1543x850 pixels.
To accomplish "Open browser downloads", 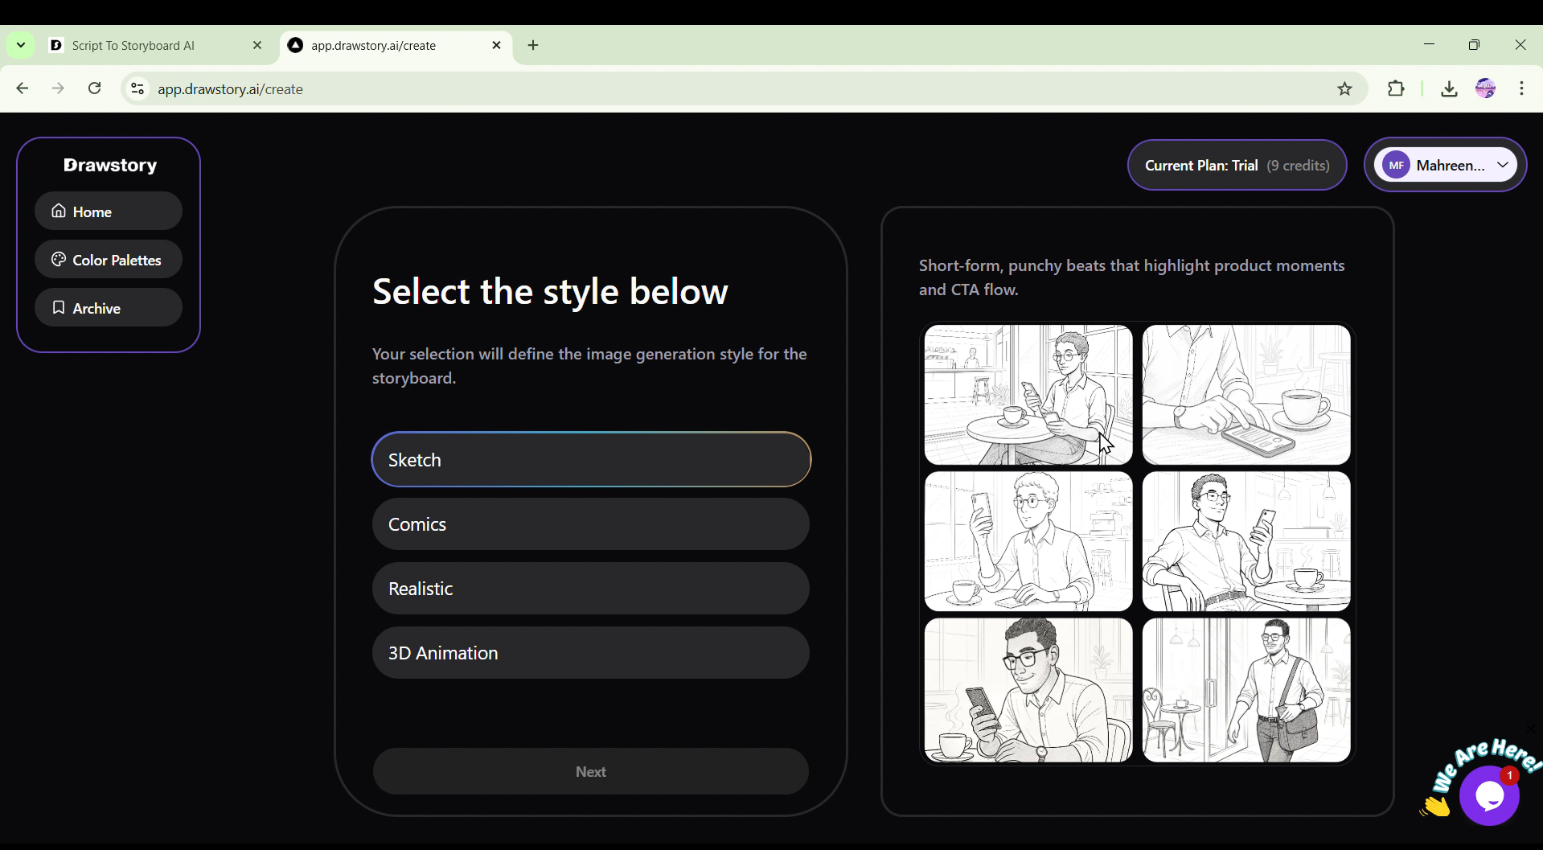I will tap(1449, 88).
